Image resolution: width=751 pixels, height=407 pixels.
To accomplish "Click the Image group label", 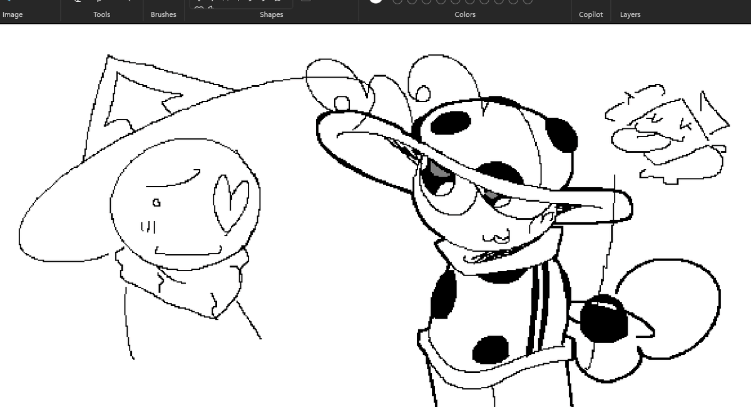I will tap(13, 14).
